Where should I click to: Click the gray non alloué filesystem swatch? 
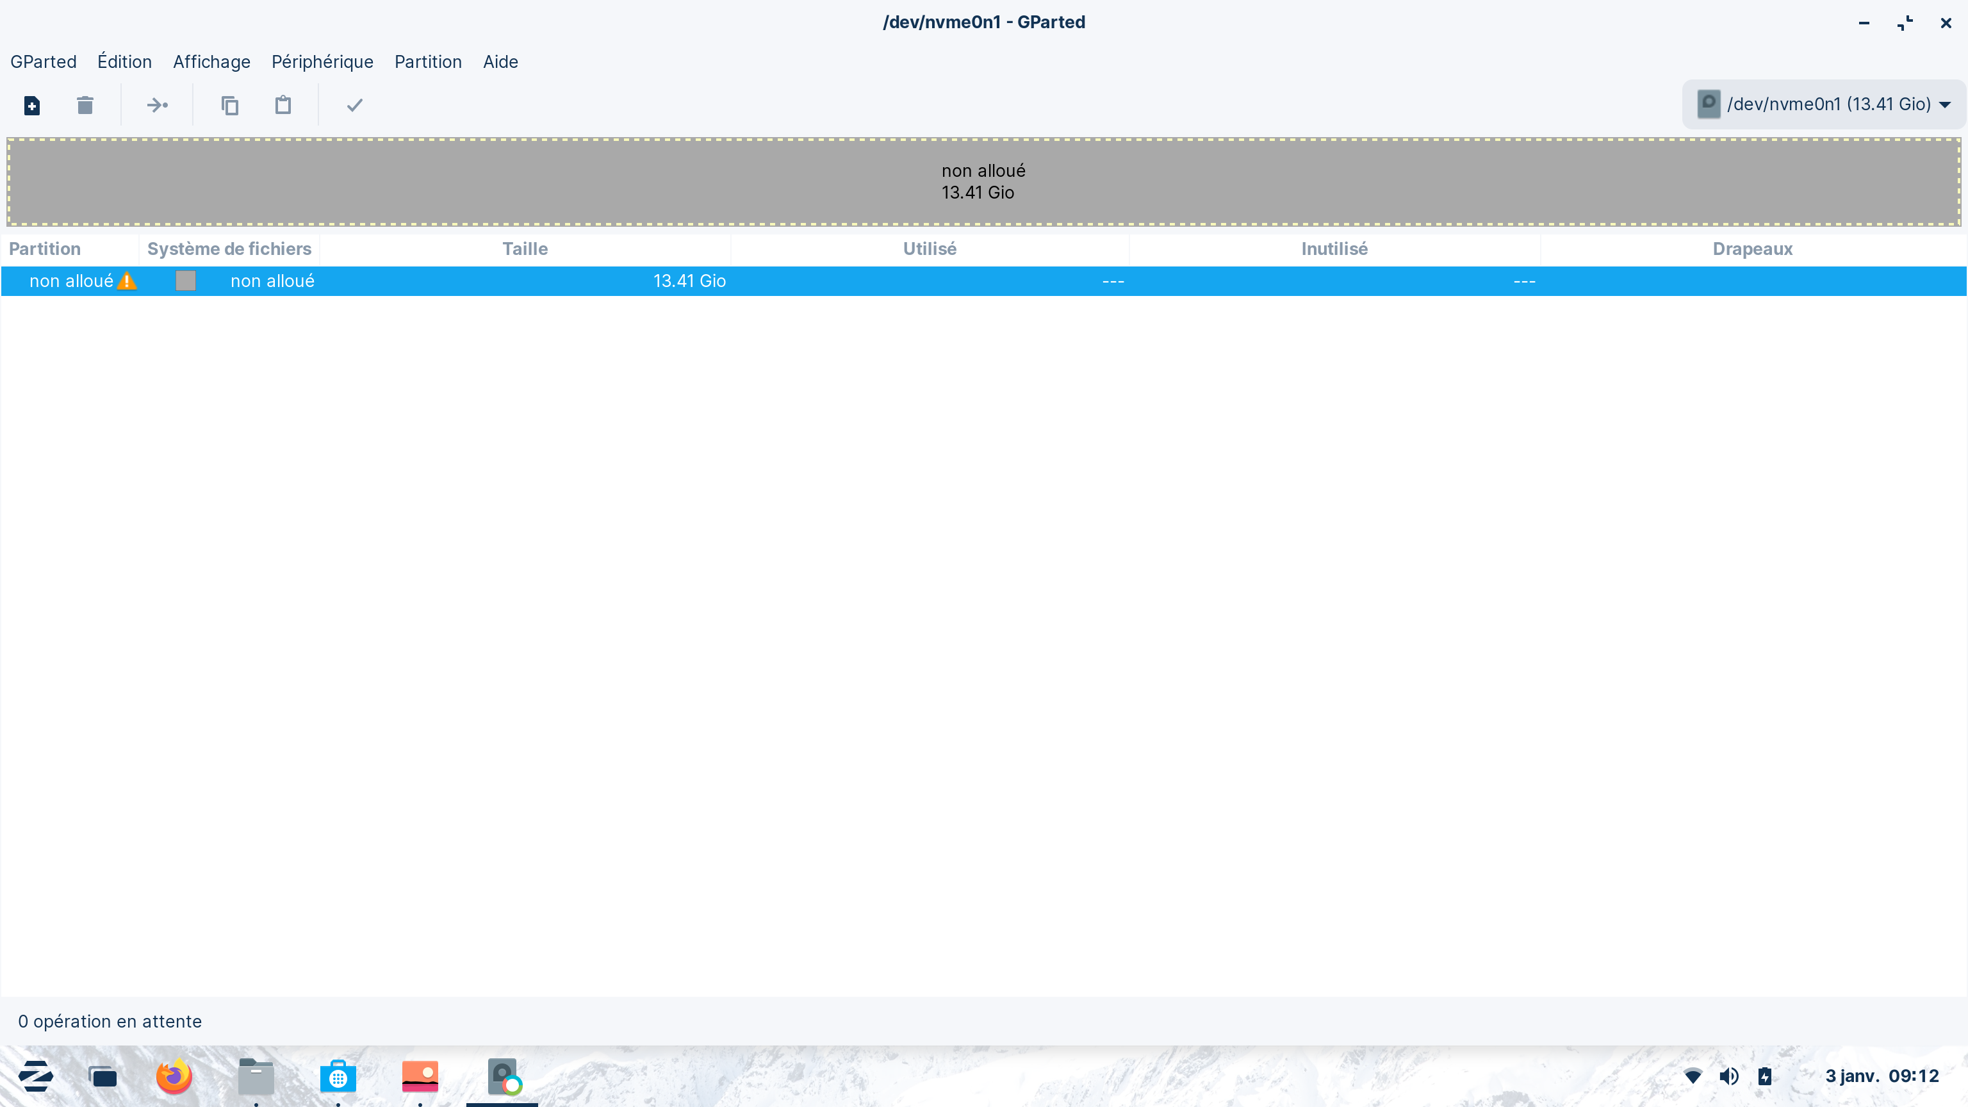(x=186, y=281)
